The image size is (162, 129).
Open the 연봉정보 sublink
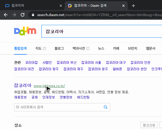coord(66,97)
